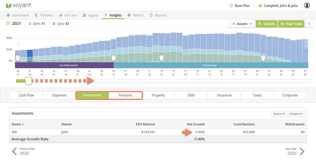
Task: Click the Details button
Action: (x=267, y=24)
